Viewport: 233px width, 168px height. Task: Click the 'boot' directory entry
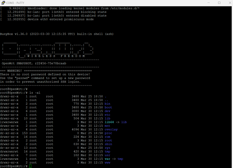(108, 107)
